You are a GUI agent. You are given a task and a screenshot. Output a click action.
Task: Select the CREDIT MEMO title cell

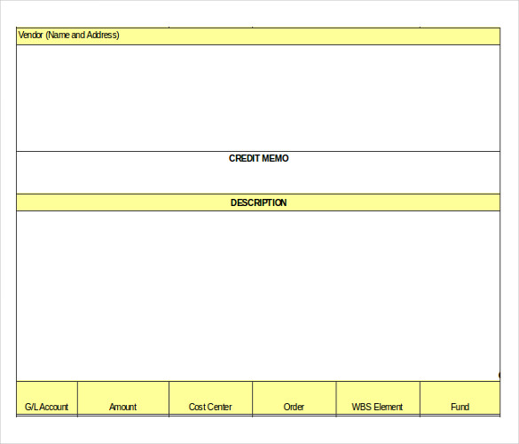[258, 172]
